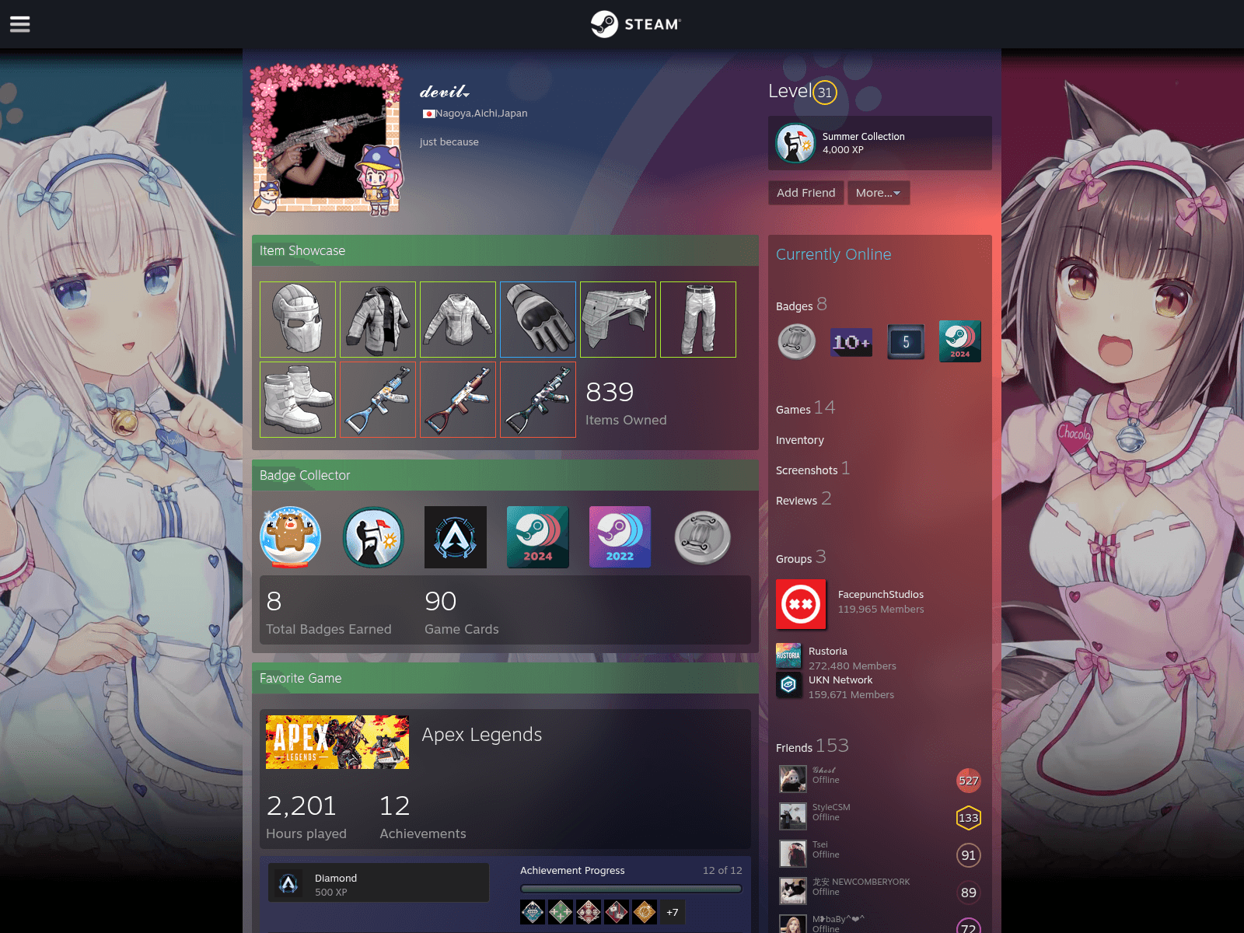Open the Diamond 500 XP badge

pyautogui.click(x=379, y=882)
